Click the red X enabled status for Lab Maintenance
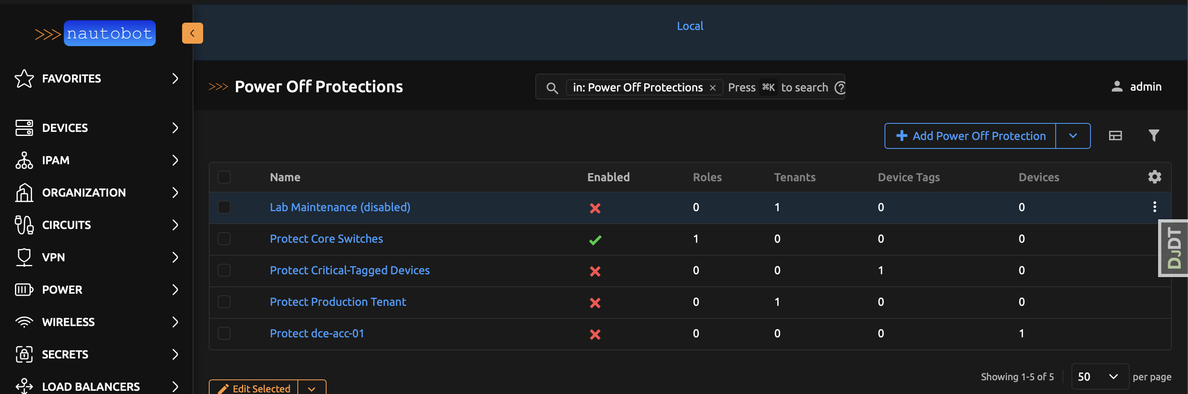Screen dimensions: 1188x394 coord(595,208)
